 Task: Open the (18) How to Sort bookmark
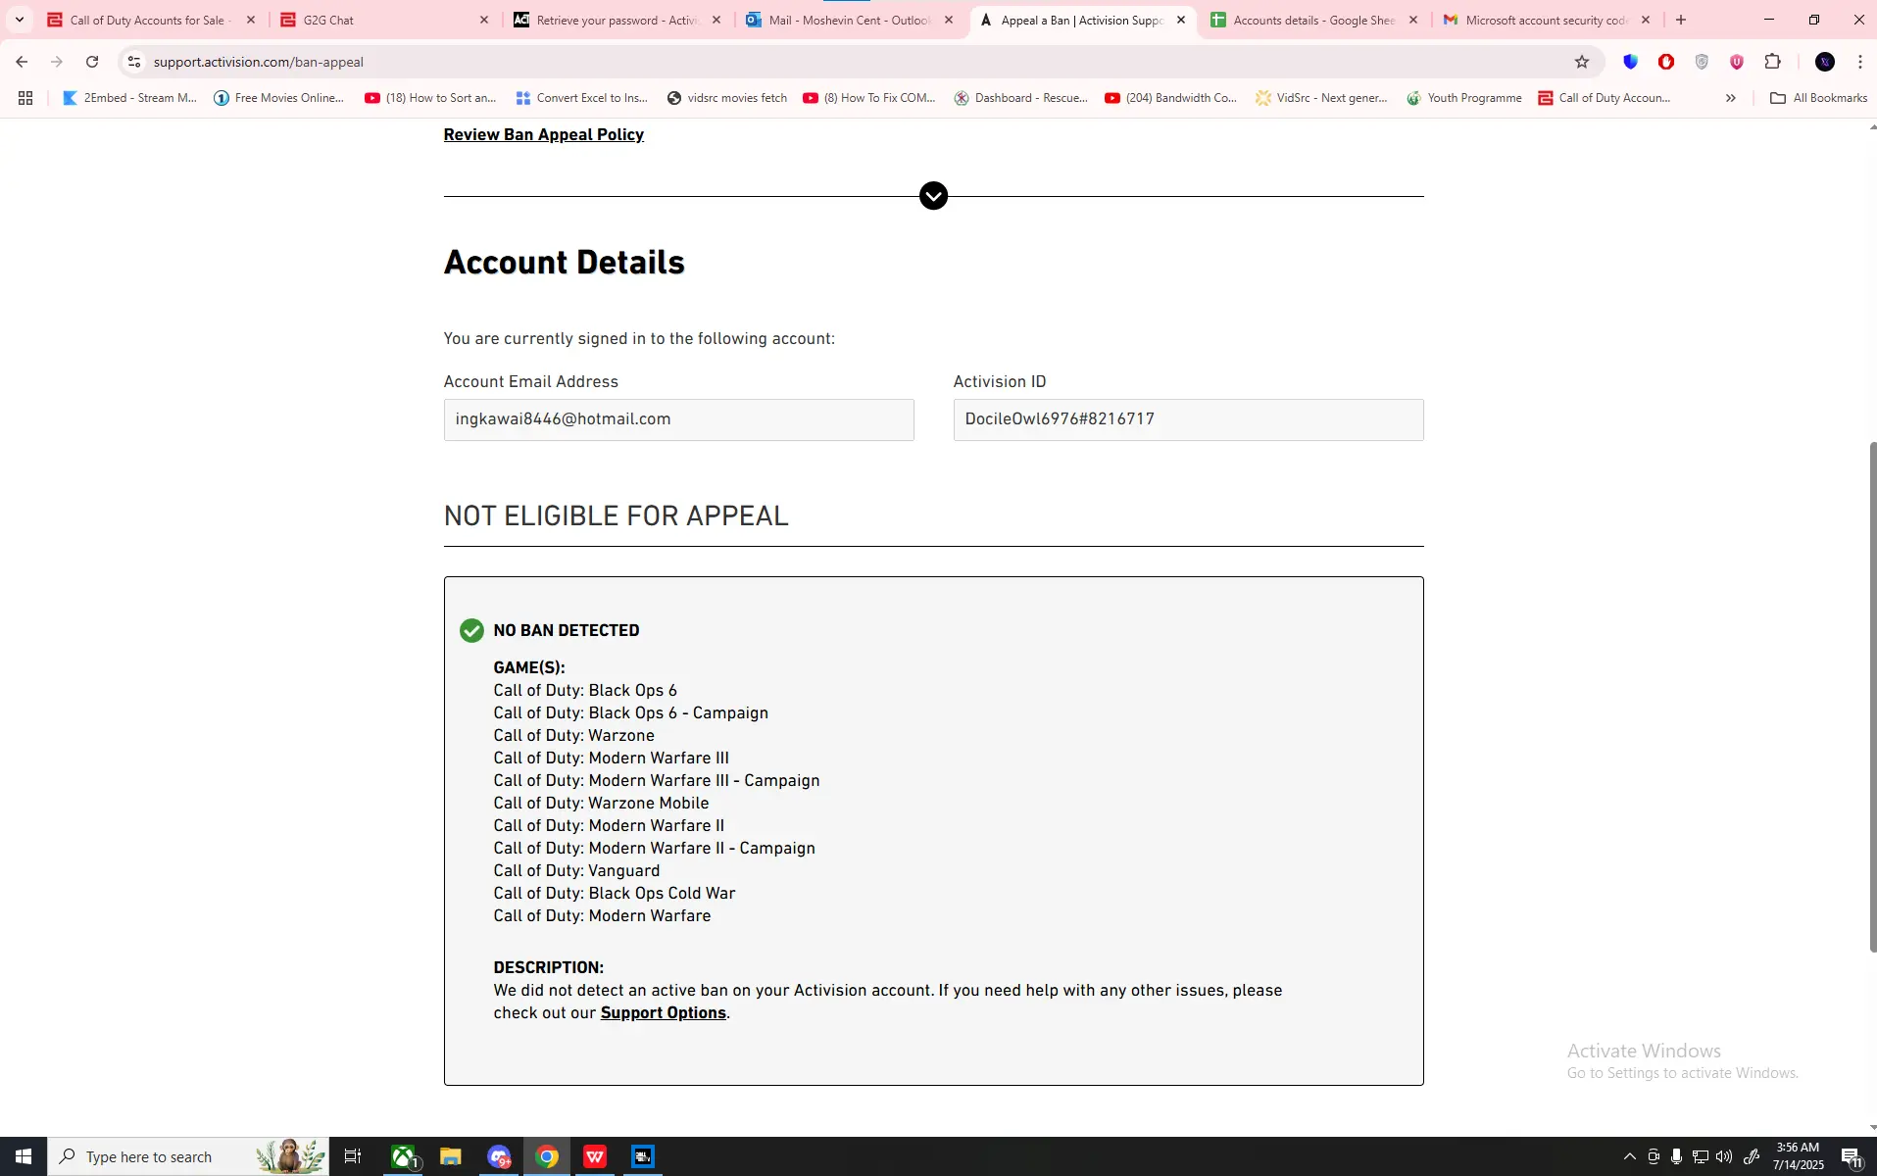point(431,98)
